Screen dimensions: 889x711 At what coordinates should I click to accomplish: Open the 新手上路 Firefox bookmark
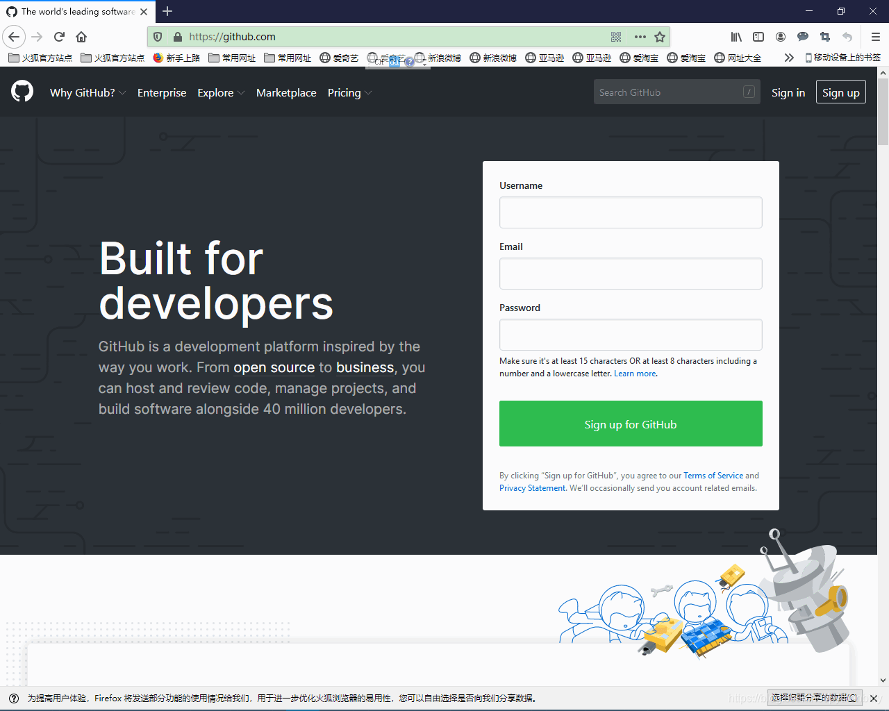pyautogui.click(x=176, y=58)
